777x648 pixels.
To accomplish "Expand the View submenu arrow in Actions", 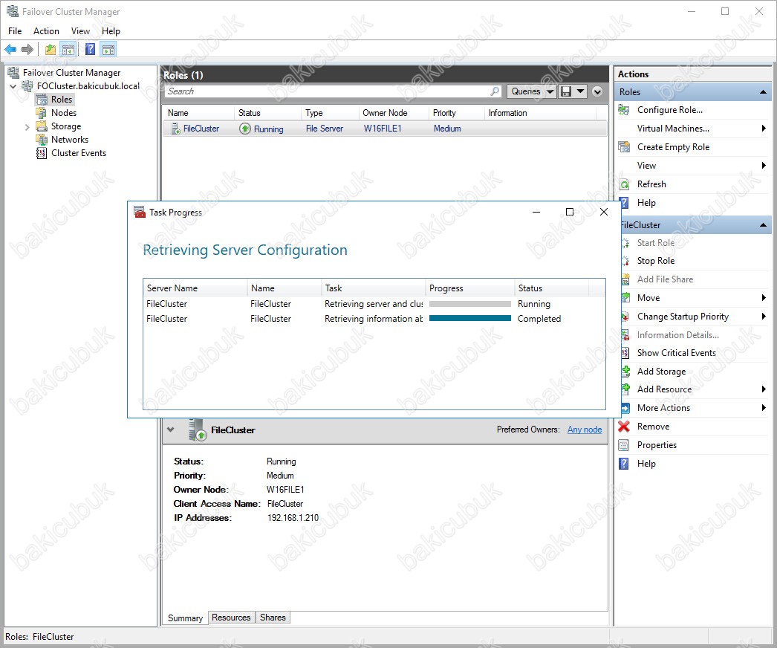I will (764, 166).
